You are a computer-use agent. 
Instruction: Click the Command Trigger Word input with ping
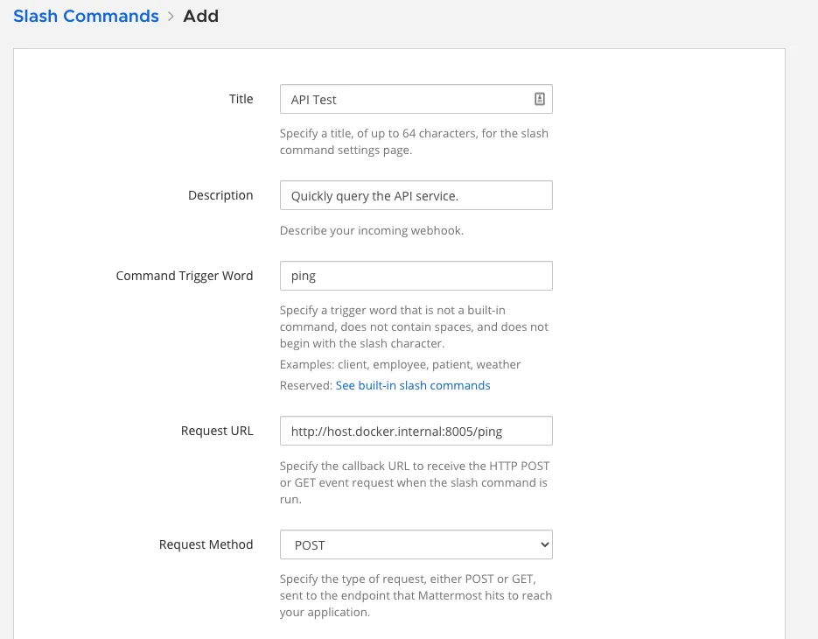point(416,276)
